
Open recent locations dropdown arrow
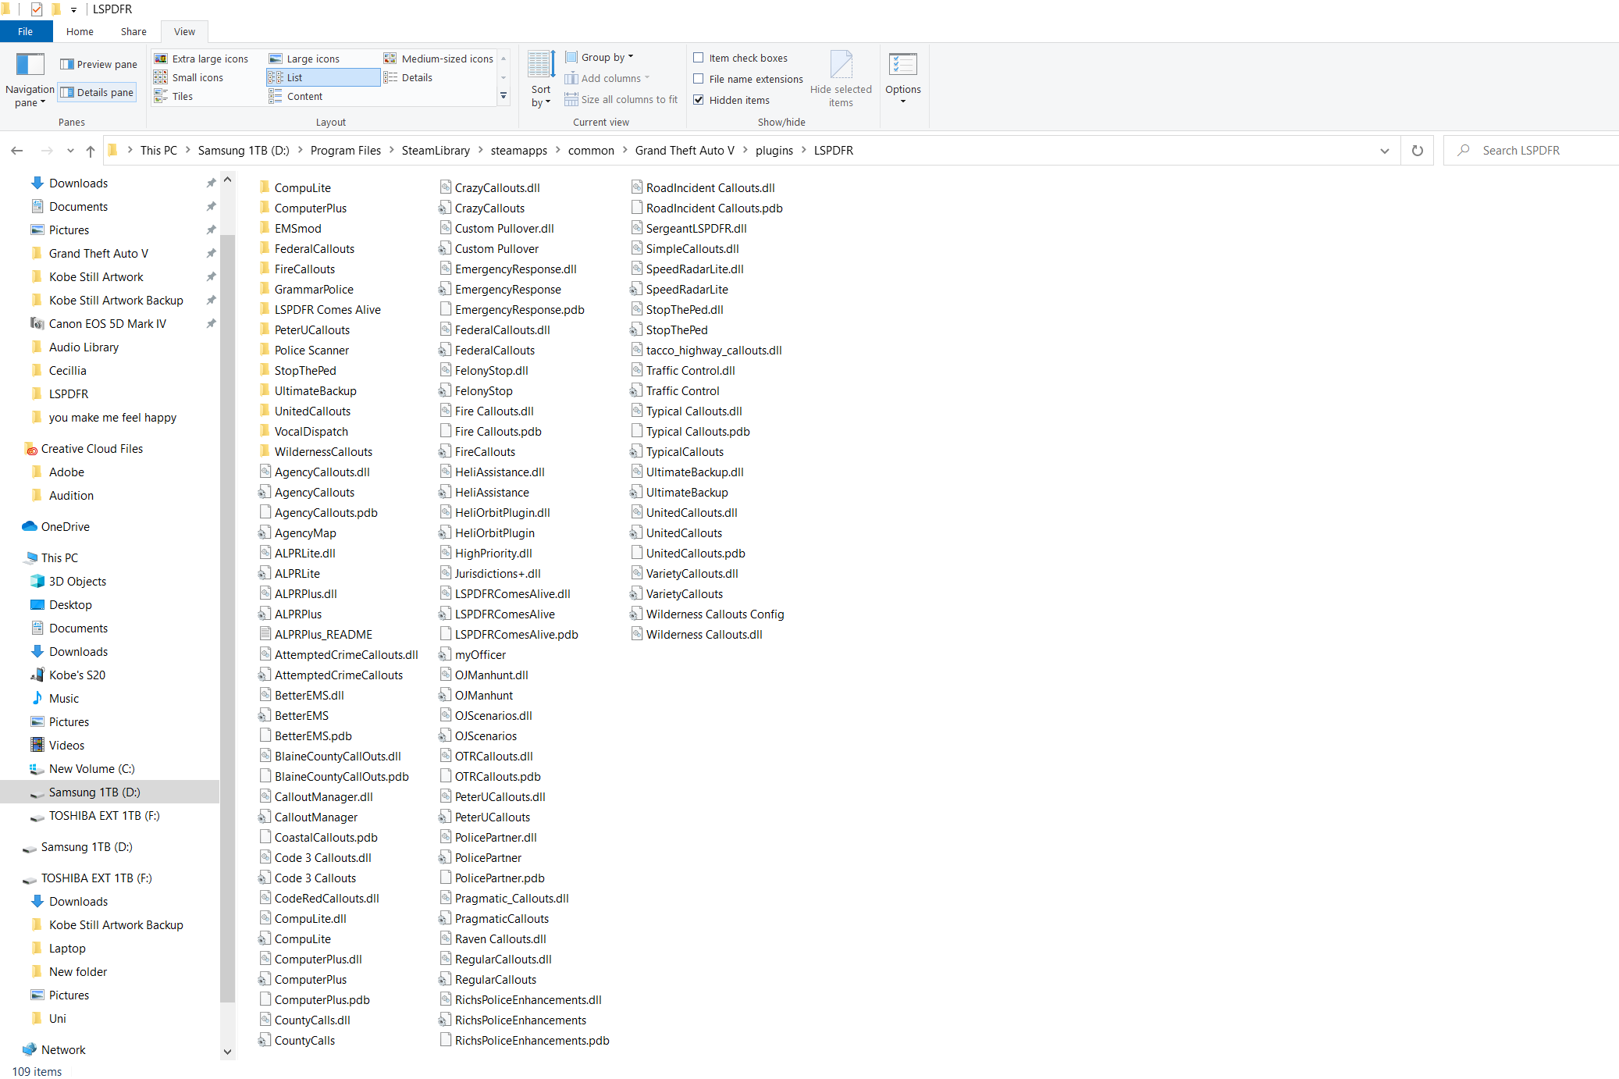(x=70, y=151)
